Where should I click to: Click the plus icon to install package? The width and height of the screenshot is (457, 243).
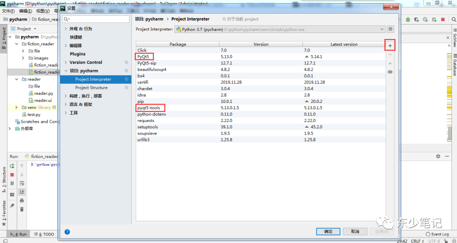pos(390,45)
